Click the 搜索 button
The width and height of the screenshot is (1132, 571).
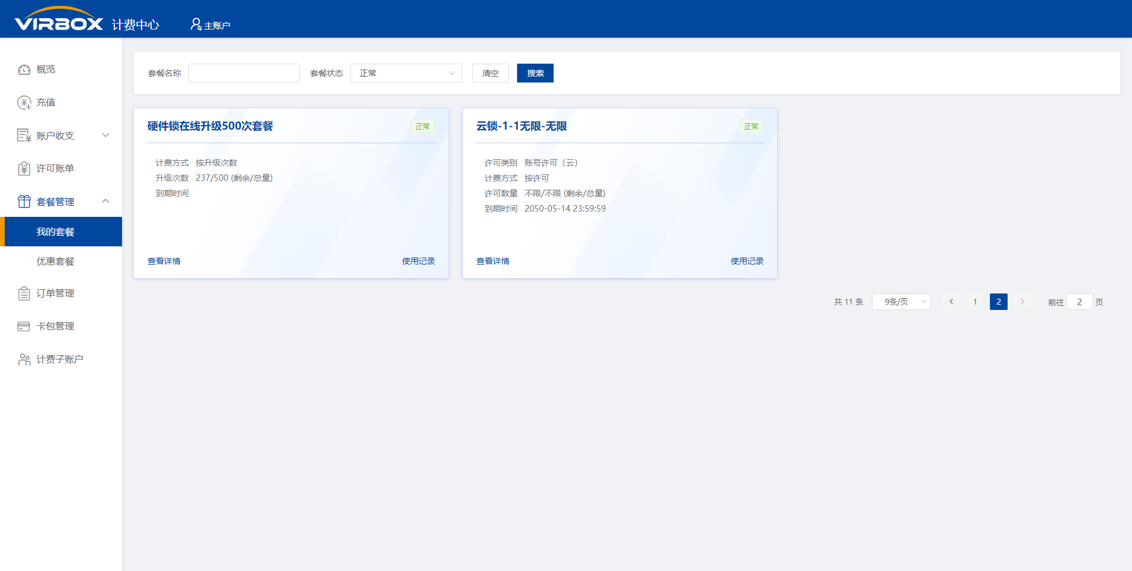point(535,73)
